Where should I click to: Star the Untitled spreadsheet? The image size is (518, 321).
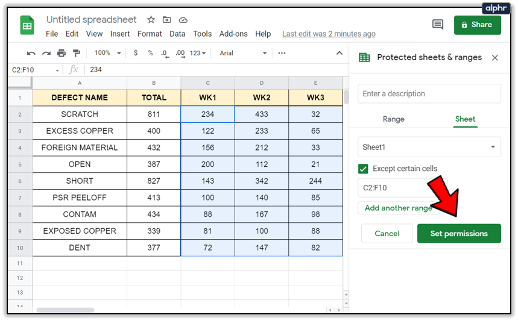pos(151,20)
